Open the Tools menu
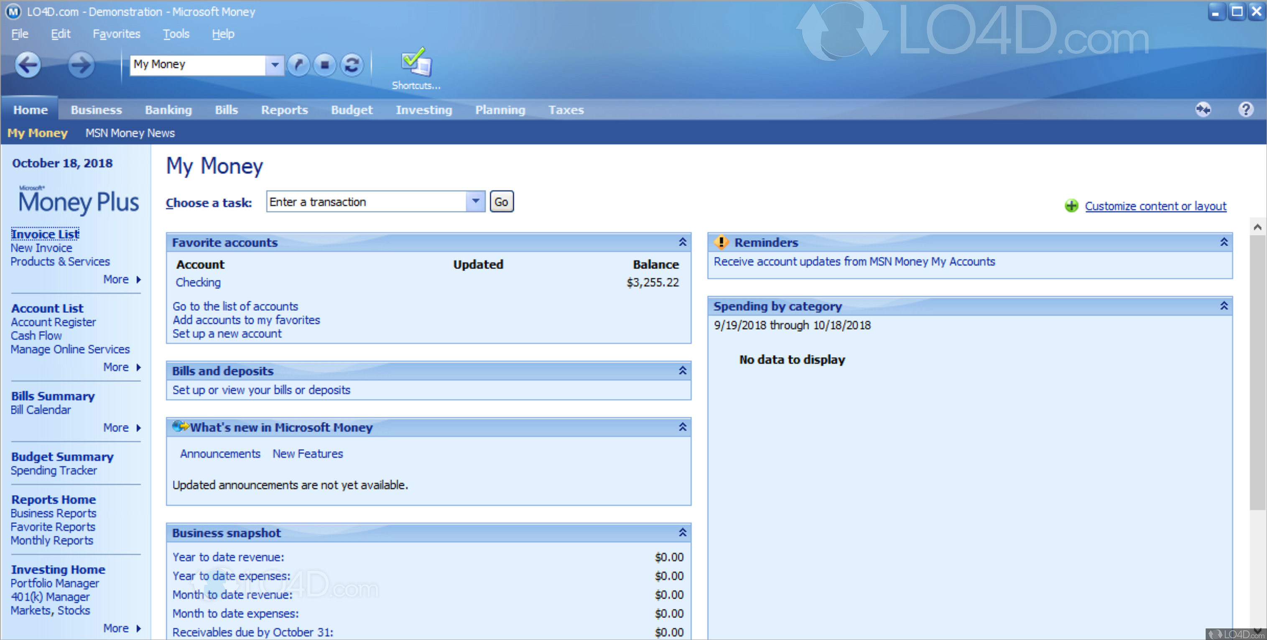Viewport: 1267px width, 640px height. coord(176,34)
